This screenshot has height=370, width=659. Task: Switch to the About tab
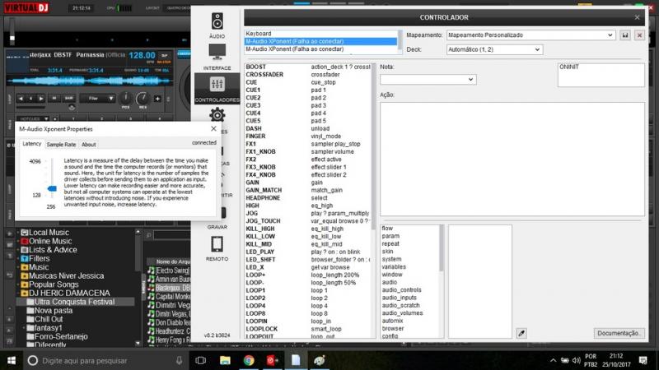[x=89, y=145]
